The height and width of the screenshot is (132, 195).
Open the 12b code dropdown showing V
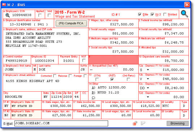point(148,79)
